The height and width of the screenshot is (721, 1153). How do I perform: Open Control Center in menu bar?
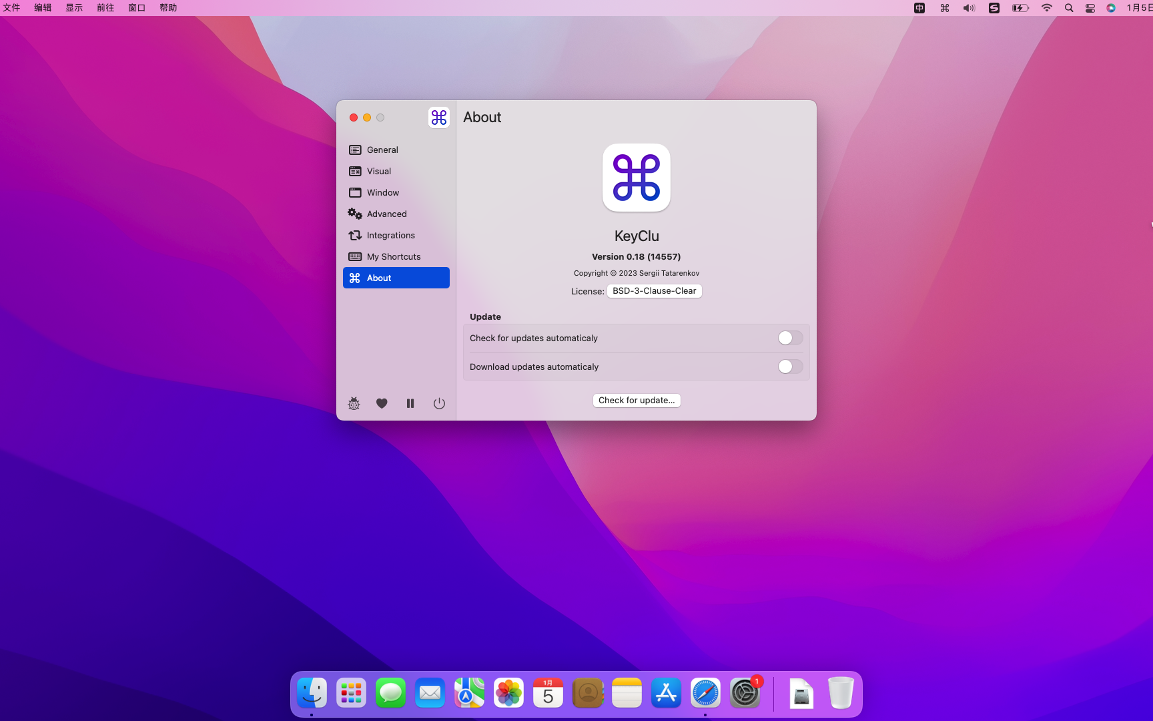click(1090, 8)
